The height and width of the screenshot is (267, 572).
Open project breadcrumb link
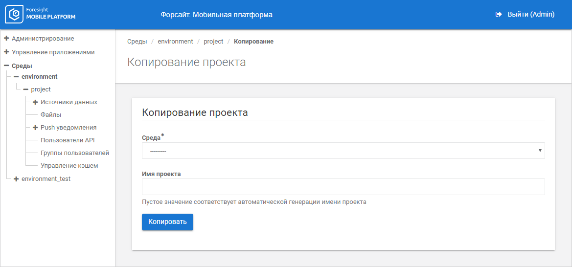(213, 42)
